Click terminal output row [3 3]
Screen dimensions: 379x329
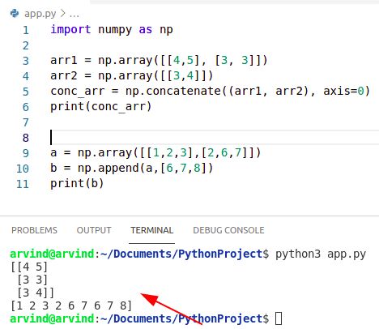[x=32, y=280]
